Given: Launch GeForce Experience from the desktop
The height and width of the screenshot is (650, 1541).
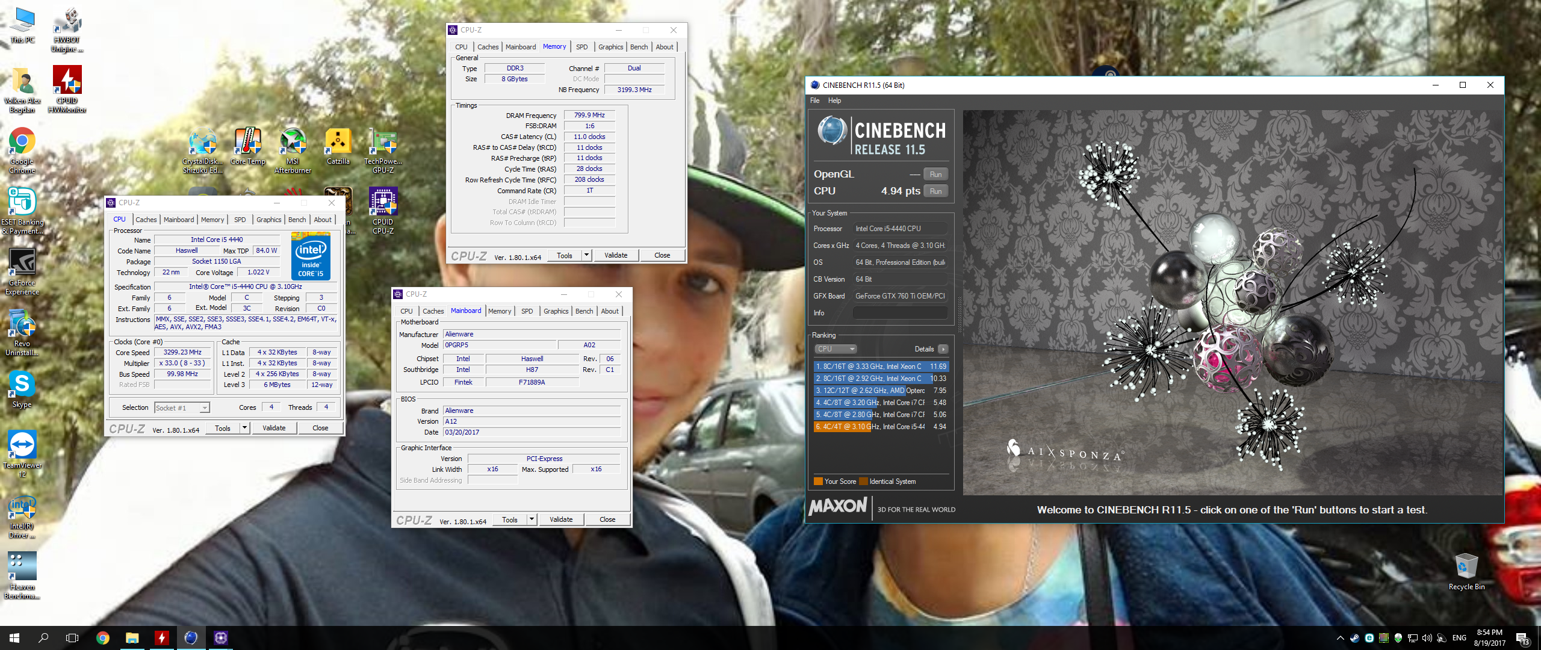Looking at the screenshot, I should tap(22, 272).
